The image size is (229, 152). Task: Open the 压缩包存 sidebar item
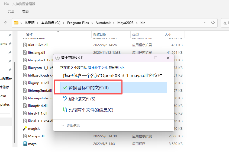coord(6,78)
